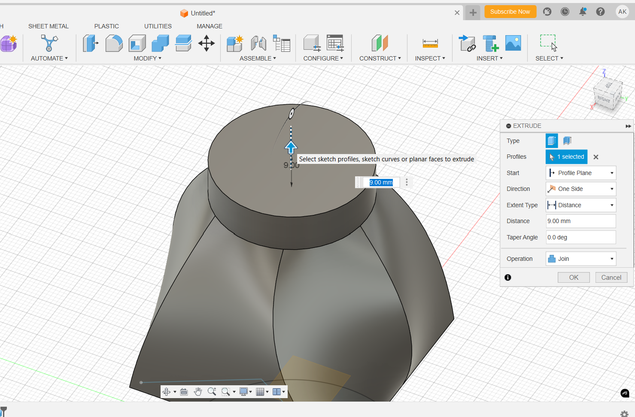Select the Shell tool
Screen dimensions: 635x417
pyautogui.click(x=137, y=43)
